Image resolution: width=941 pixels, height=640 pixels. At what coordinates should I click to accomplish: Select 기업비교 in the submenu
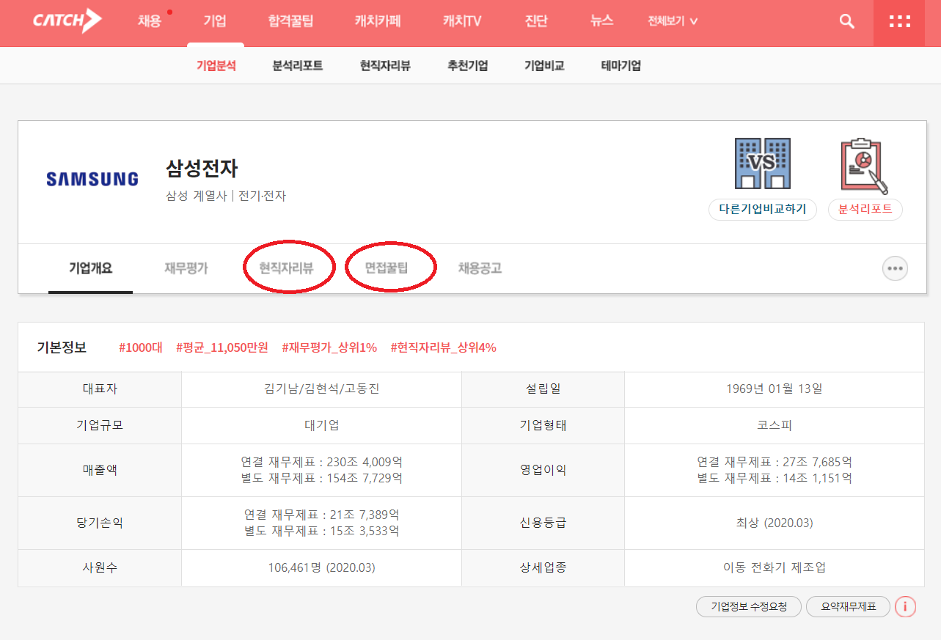pos(544,66)
